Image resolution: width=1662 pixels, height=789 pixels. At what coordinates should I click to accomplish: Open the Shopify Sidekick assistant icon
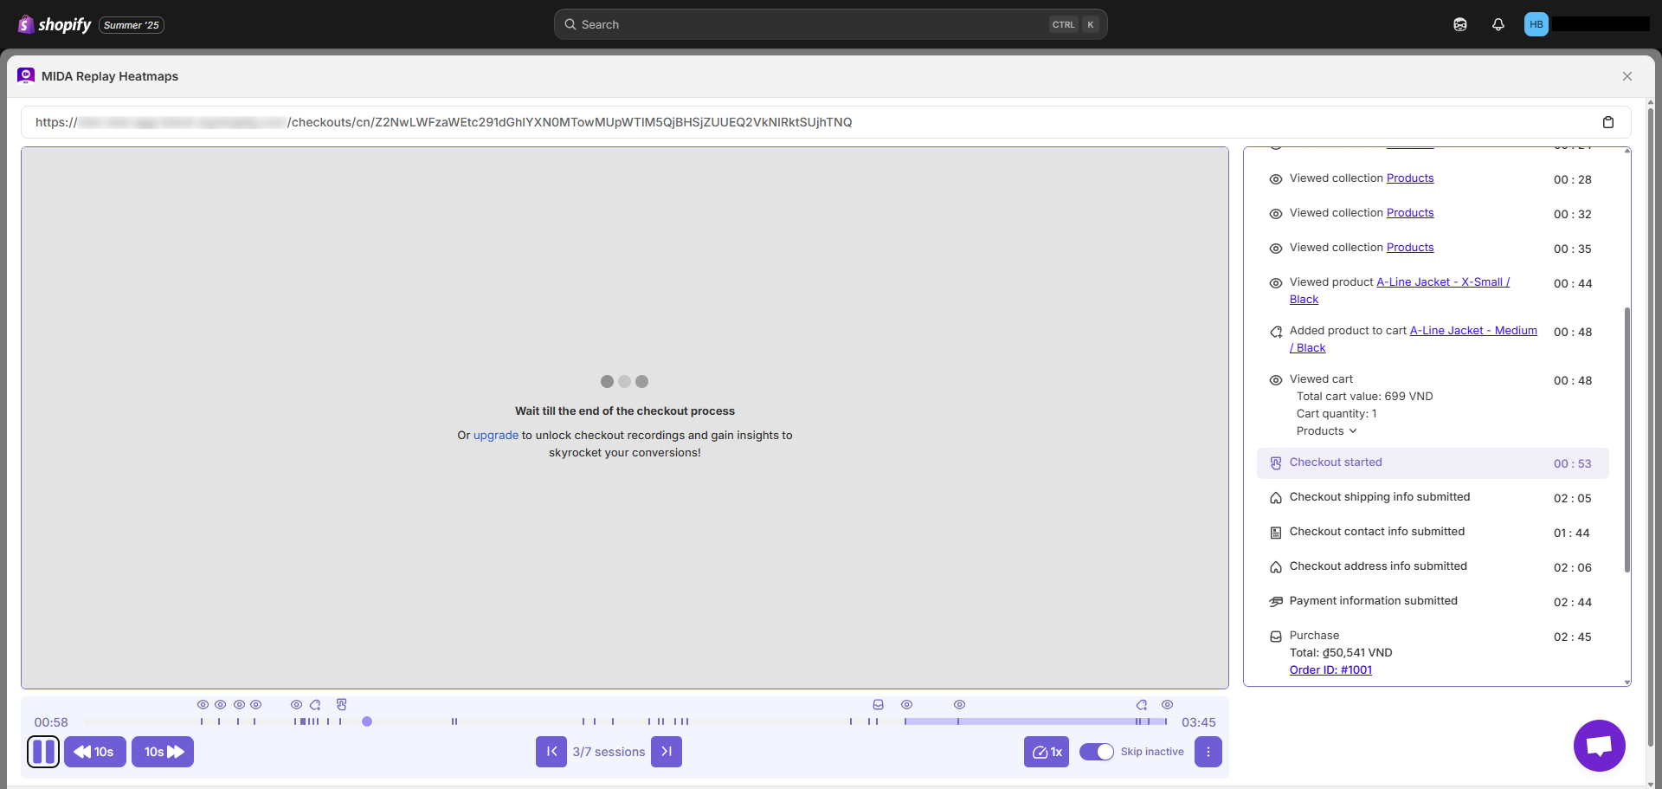1460,24
